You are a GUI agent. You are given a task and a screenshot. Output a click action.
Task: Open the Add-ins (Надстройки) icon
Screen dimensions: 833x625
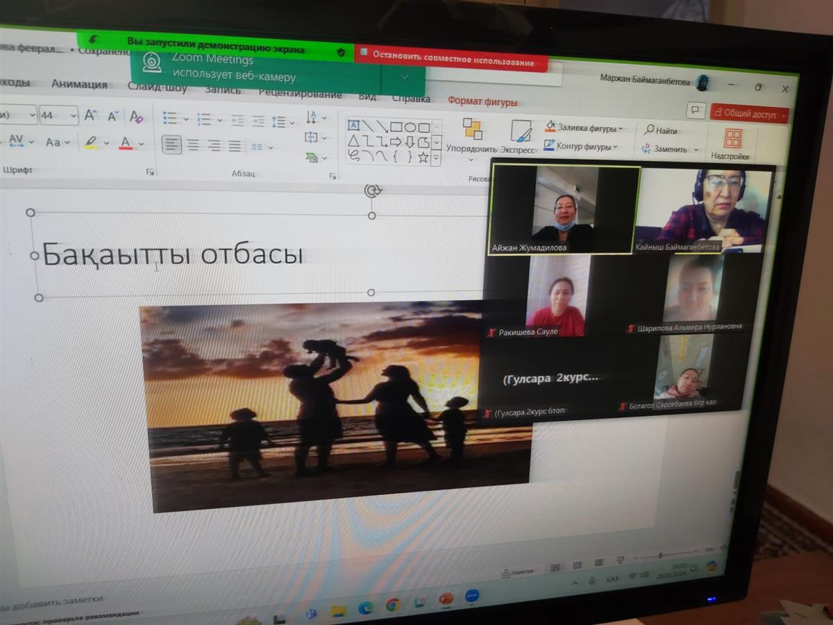(732, 140)
